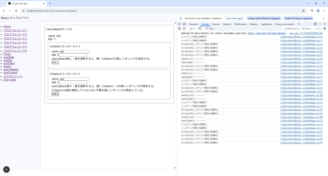The image size is (328, 176).
Task: Toggle the DevTools device toolbar icon
Action: click(184, 24)
